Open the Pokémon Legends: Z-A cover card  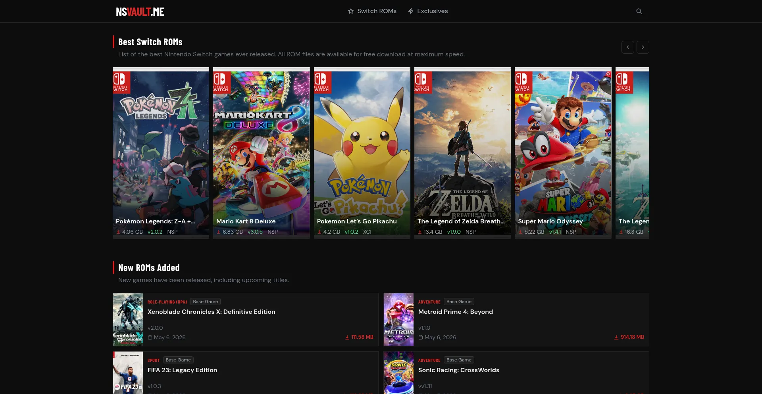(x=161, y=153)
